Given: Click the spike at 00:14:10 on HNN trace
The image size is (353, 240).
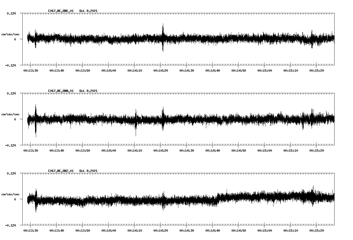Looking at the screenshot, I should (x=136, y=123).
